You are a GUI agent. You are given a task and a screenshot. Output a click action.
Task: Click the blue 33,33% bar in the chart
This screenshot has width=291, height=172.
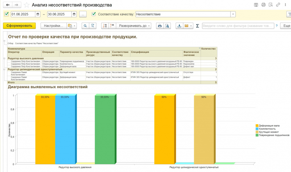[x=66, y=129]
